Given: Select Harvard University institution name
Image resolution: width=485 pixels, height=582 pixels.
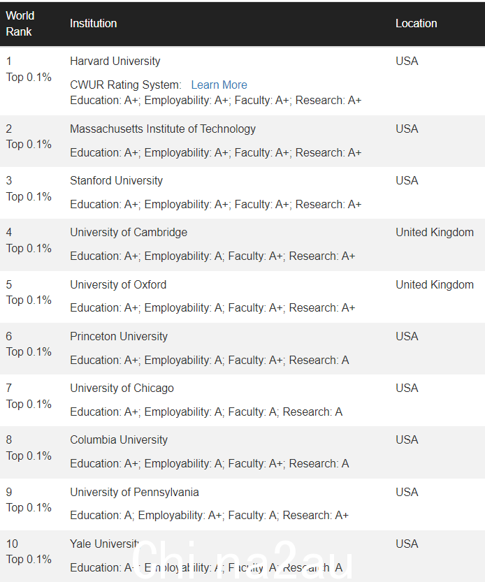Looking at the screenshot, I should (x=115, y=61).
